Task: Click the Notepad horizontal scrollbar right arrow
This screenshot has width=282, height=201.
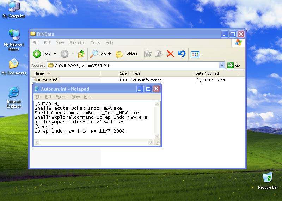Action: pos(151,142)
